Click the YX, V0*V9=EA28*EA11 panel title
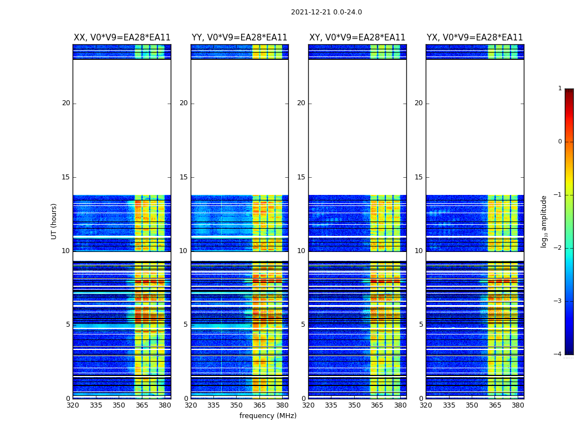The width and height of the screenshot is (582, 443). pos(474,38)
